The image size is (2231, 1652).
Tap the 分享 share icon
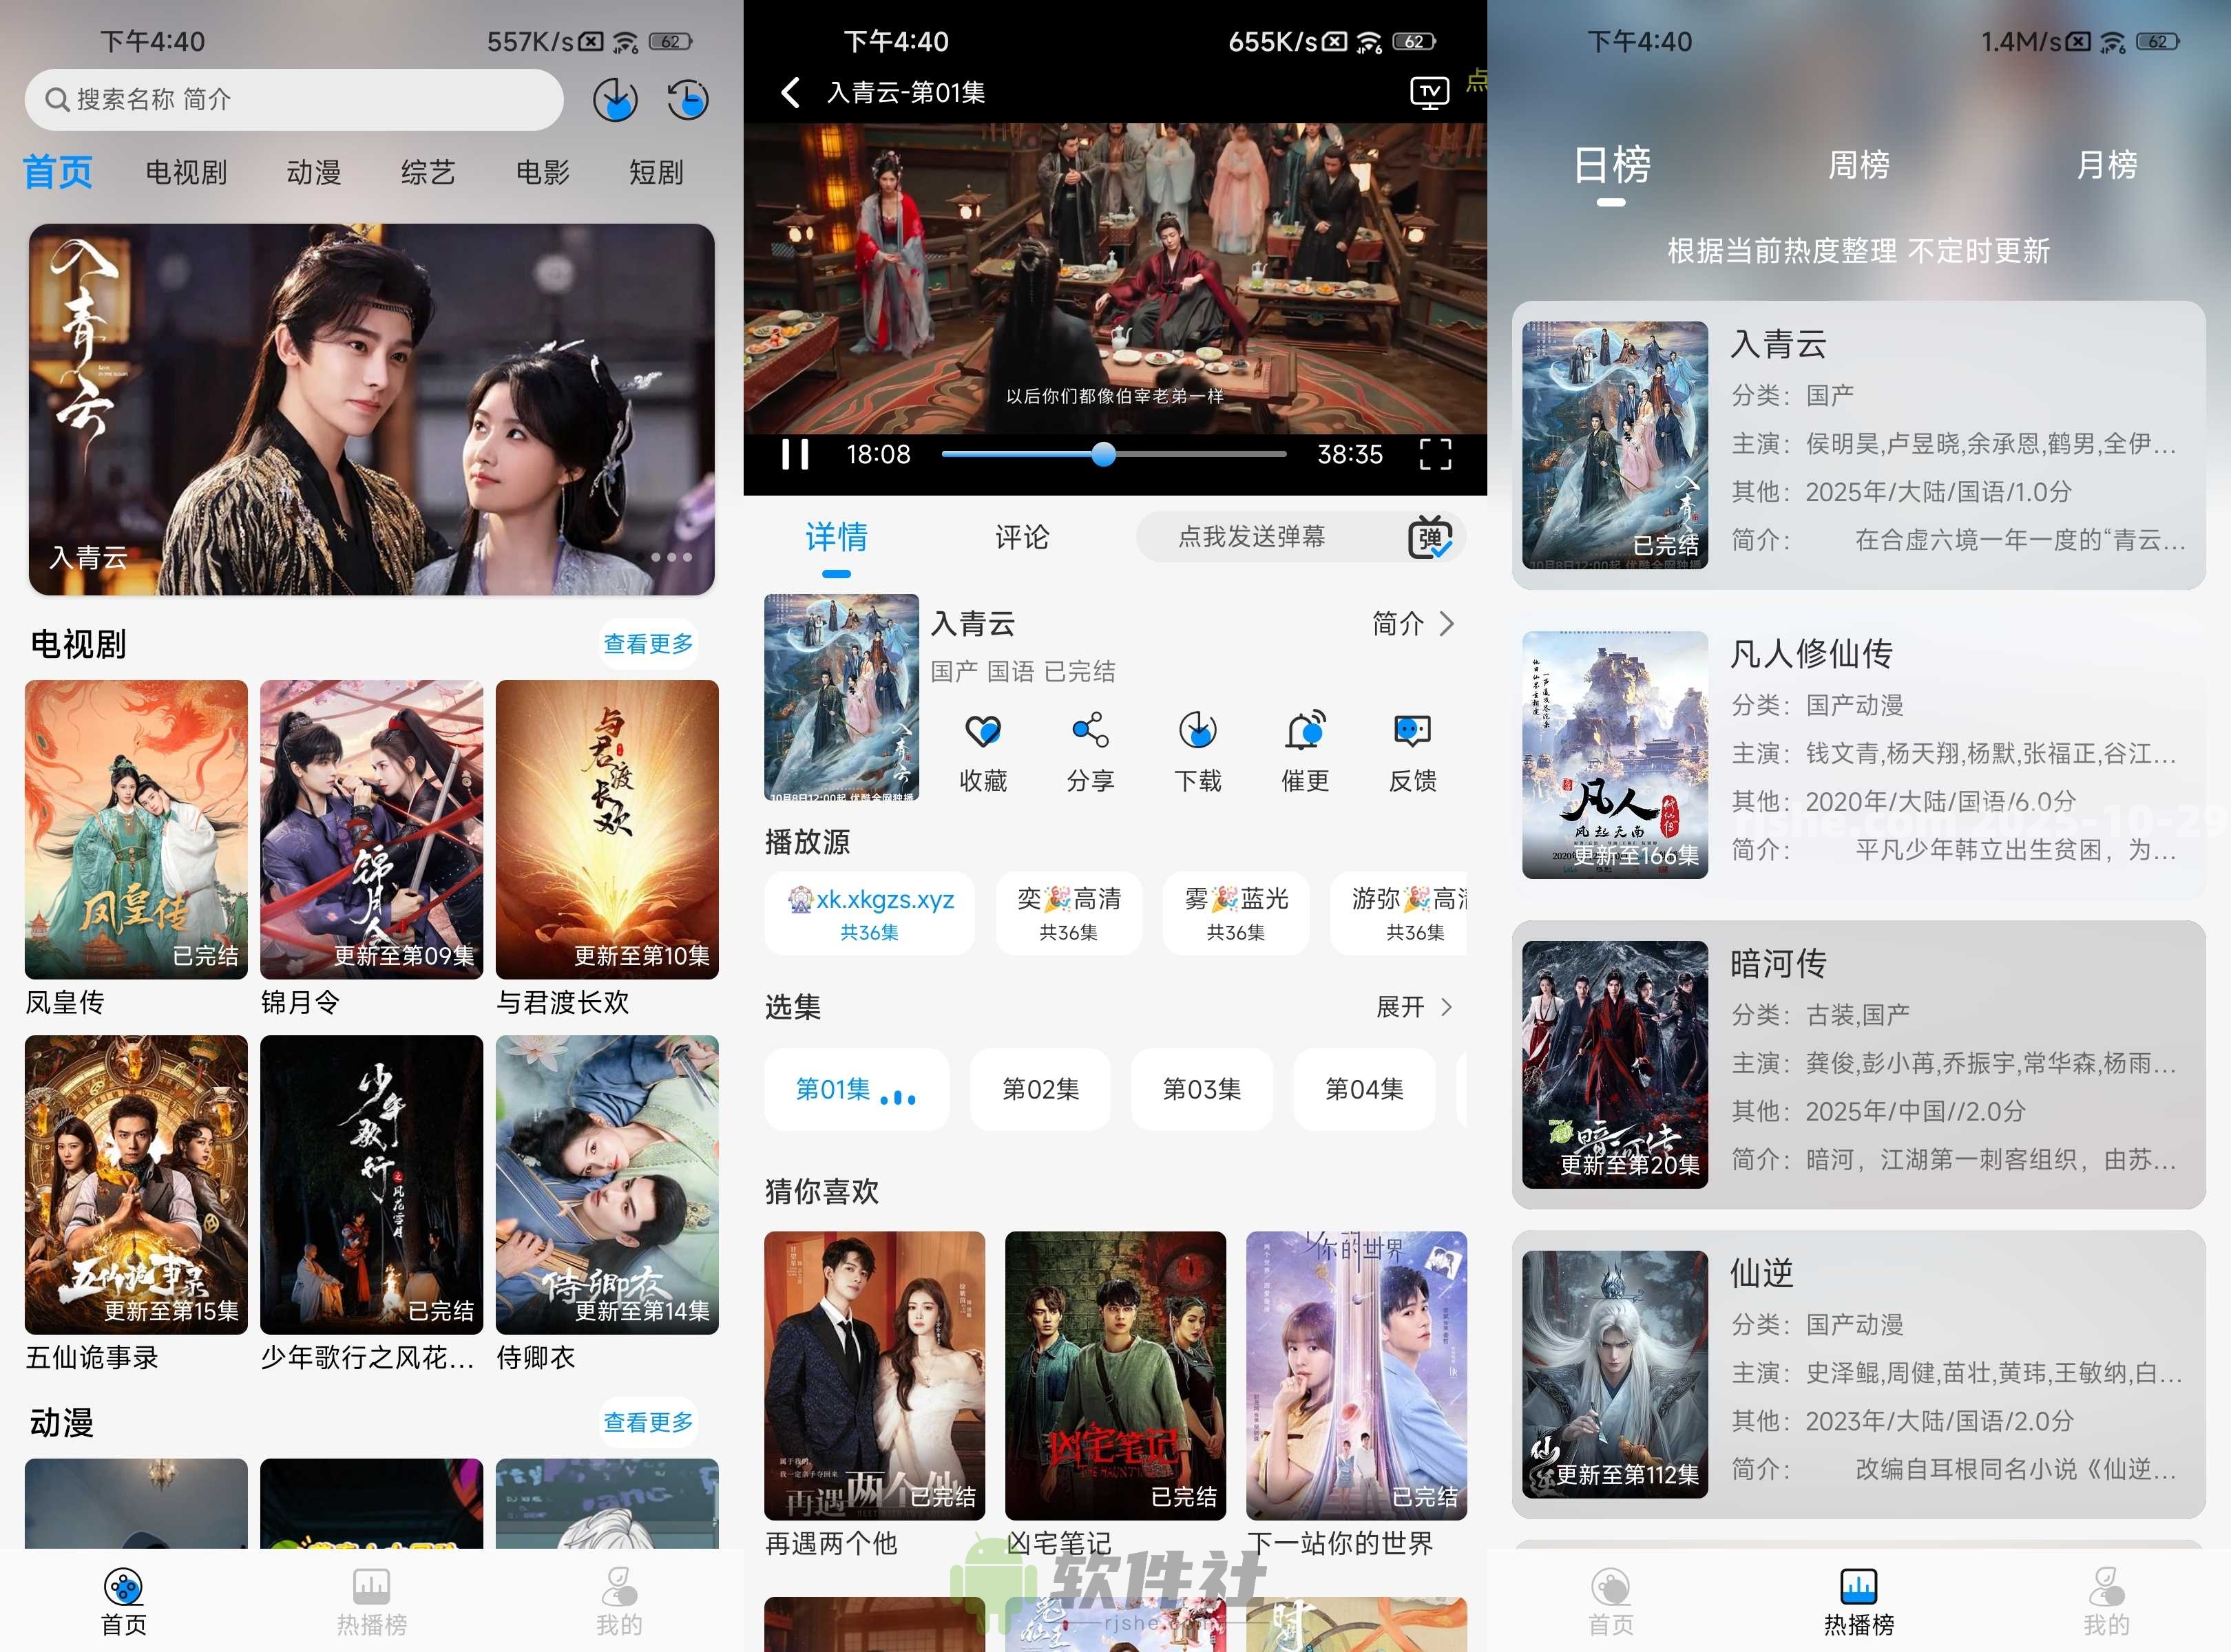[x=1089, y=732]
